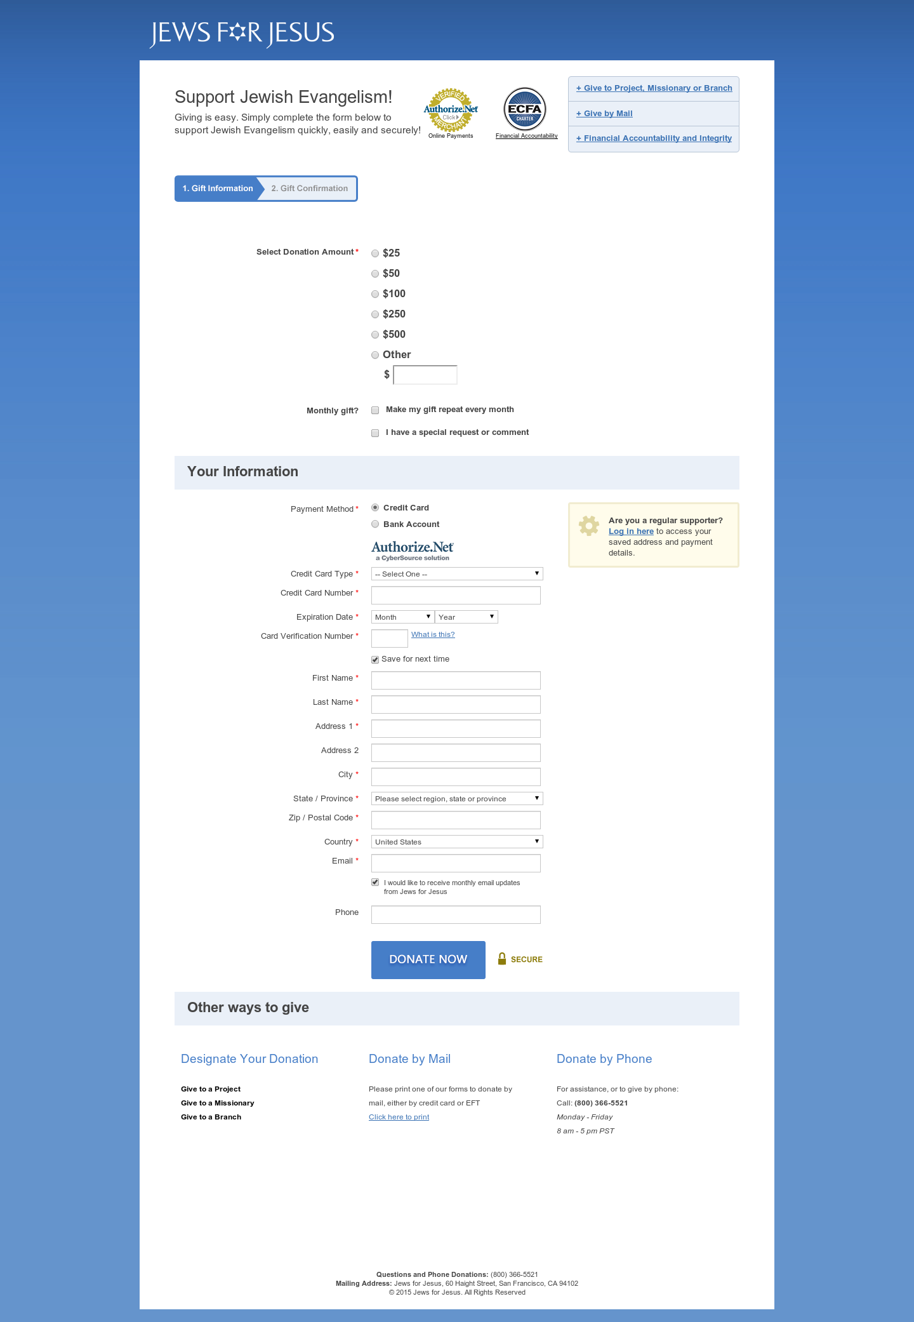Open the Log in here link

point(631,531)
